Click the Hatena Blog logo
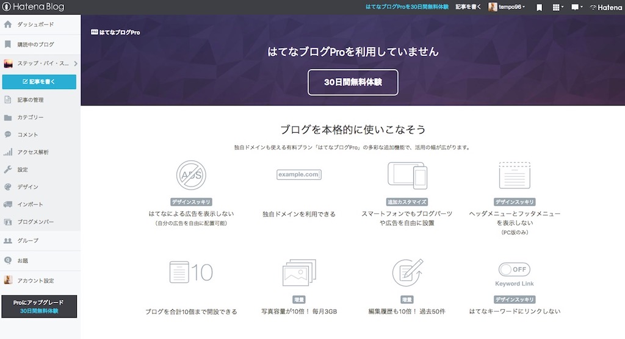625x339 pixels. pyautogui.click(x=33, y=7)
